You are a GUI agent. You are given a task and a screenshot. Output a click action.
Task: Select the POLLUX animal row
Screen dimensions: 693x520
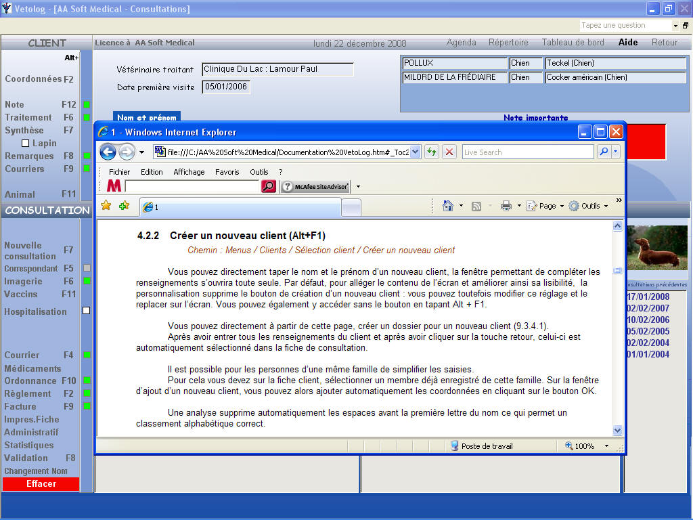pyautogui.click(x=545, y=63)
